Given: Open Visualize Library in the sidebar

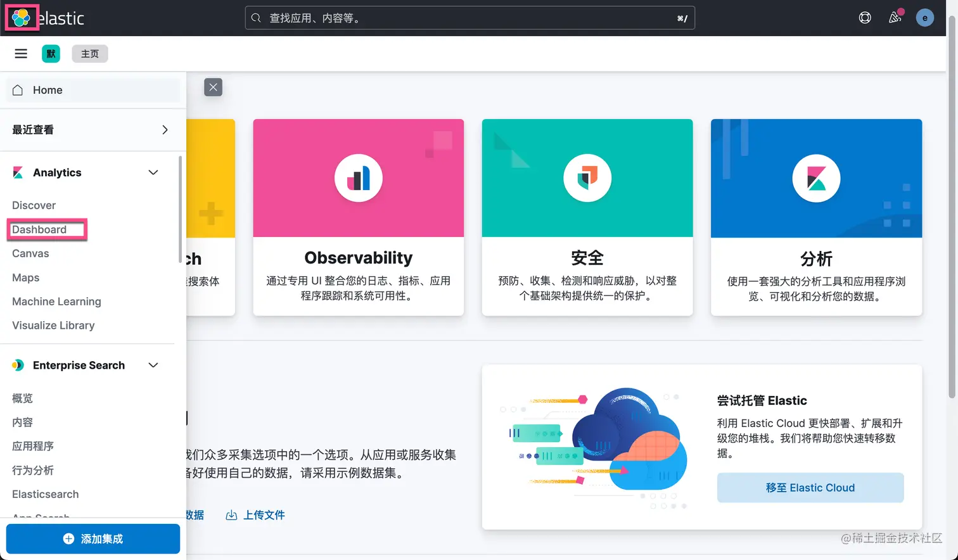Looking at the screenshot, I should tap(53, 326).
